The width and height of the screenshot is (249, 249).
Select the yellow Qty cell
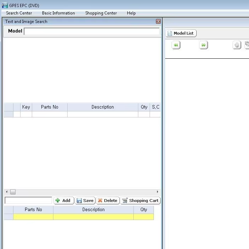[144, 217]
